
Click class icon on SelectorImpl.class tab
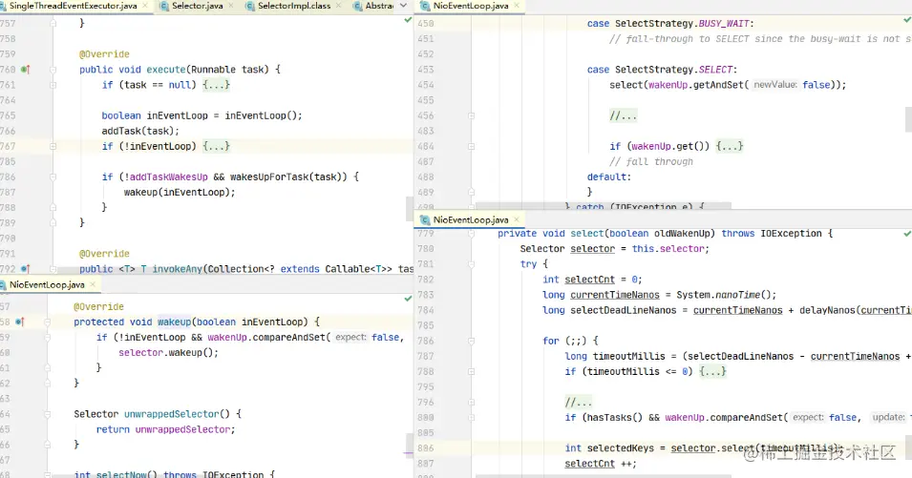click(250, 6)
